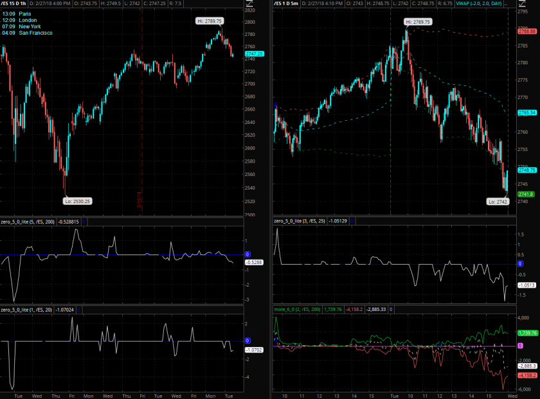Click the -0.5288 value tag on zero indicator
Screen dimensions: 540x399
click(x=253, y=262)
